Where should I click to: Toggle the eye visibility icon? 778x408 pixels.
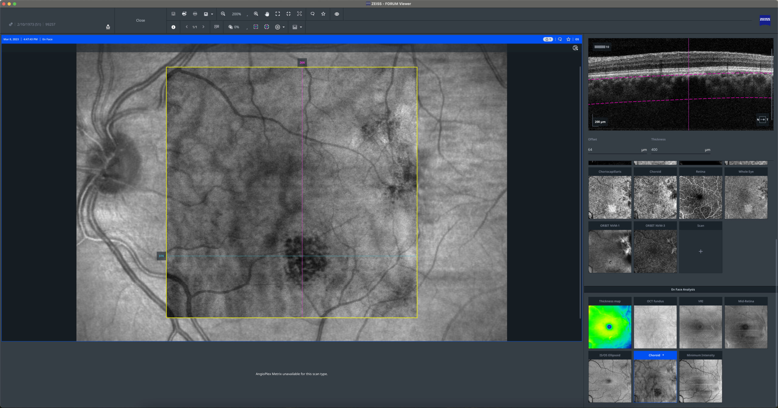(337, 14)
